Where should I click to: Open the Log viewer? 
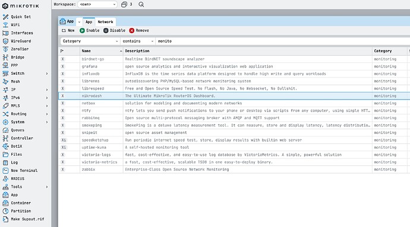coord(14,162)
